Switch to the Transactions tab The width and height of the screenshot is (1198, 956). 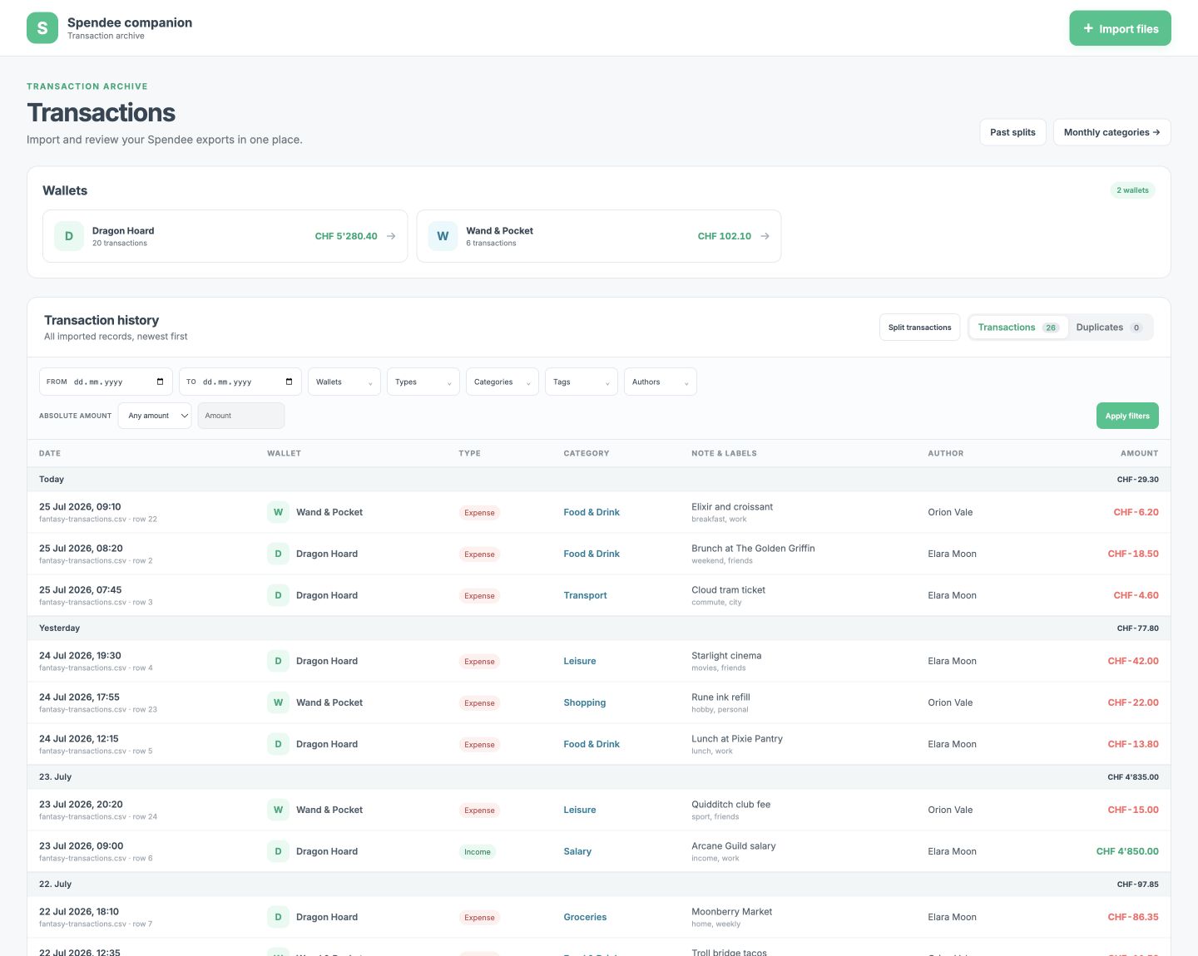click(x=1018, y=328)
